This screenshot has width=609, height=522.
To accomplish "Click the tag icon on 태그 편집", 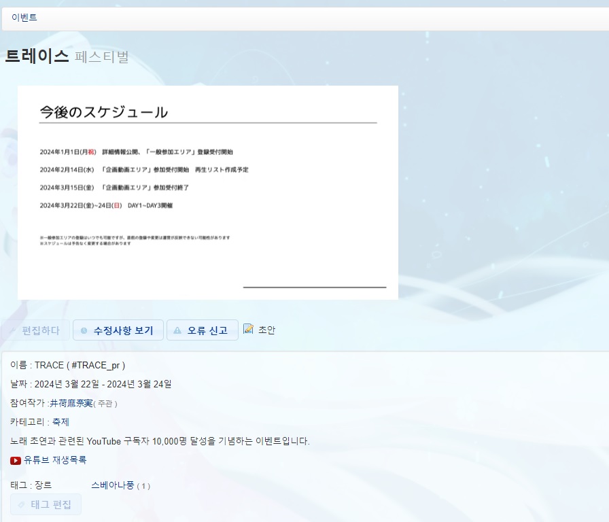I will click(21, 504).
